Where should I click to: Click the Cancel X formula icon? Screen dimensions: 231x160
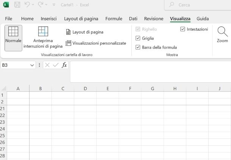(x=47, y=65)
